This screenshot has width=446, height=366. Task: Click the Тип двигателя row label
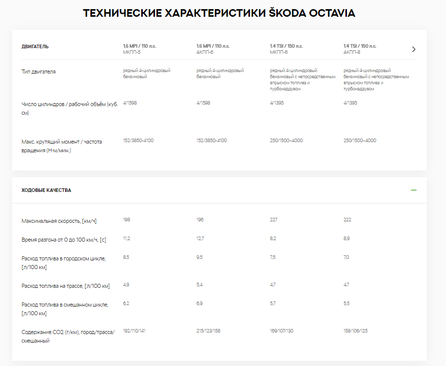[x=39, y=72]
